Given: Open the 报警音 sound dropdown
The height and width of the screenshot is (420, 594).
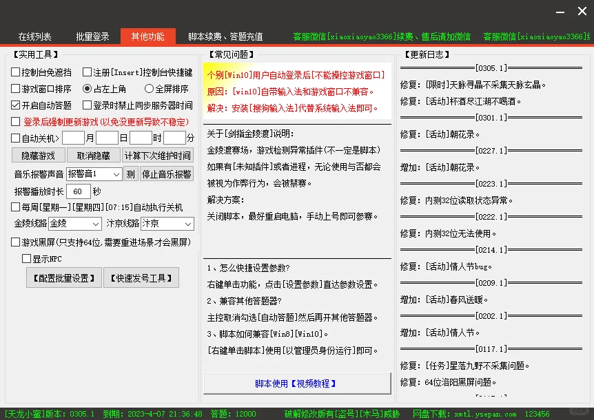Looking at the screenshot, I should (94, 174).
